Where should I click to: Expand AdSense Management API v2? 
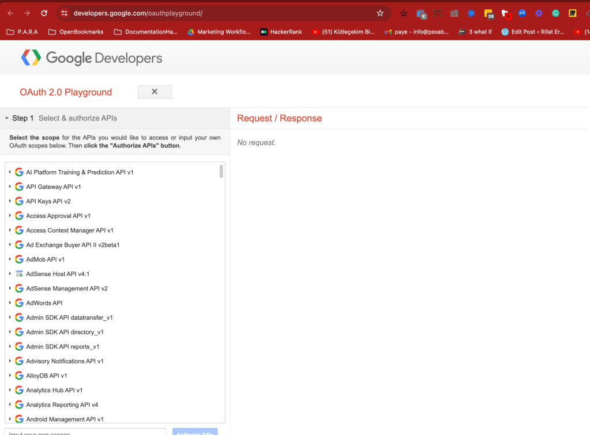pos(10,289)
